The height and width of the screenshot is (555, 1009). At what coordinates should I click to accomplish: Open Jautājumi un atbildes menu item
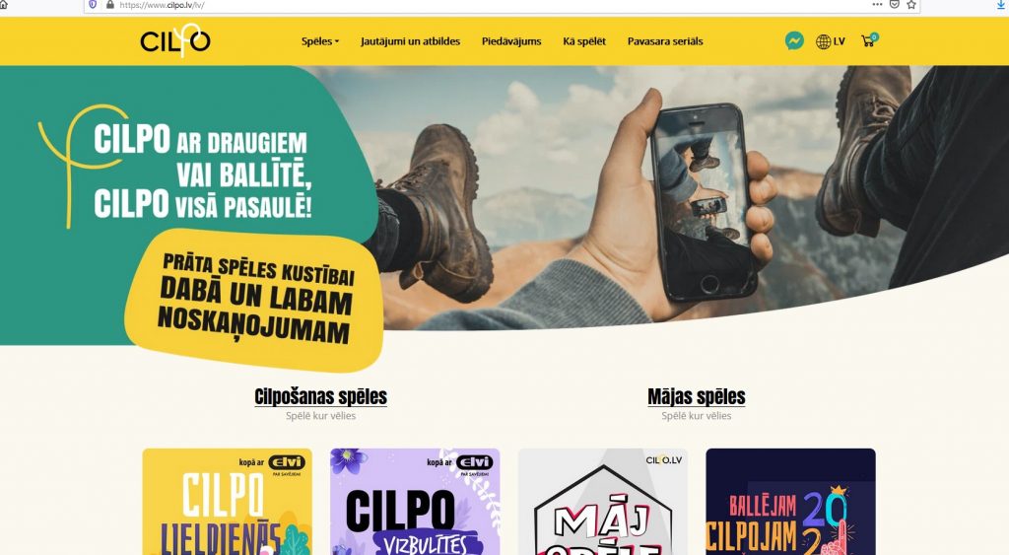tap(410, 41)
